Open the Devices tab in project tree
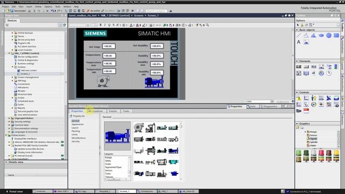The image size is (345, 194). pos(12,20)
